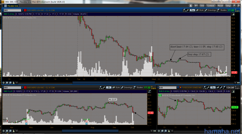Click the green info icon in the DJX chart
Screen dimensions: 242x134
(x=160, y=95)
